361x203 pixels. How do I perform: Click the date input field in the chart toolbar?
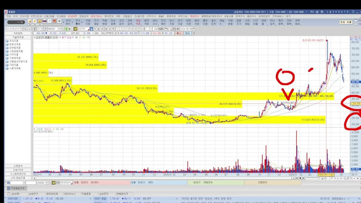point(186,29)
